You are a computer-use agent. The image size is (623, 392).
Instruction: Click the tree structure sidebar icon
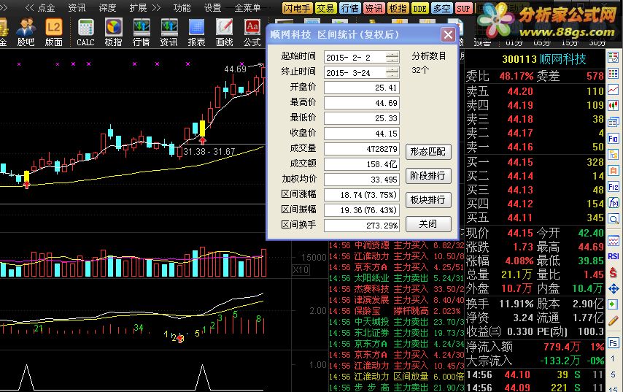614,154
